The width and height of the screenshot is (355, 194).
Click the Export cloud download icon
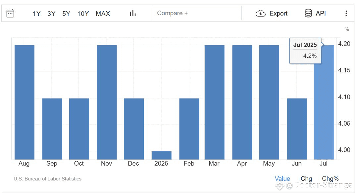tap(261, 14)
